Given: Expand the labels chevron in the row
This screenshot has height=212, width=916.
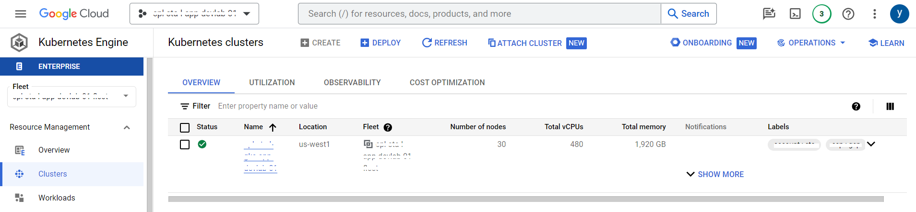Looking at the screenshot, I should pyautogui.click(x=871, y=144).
